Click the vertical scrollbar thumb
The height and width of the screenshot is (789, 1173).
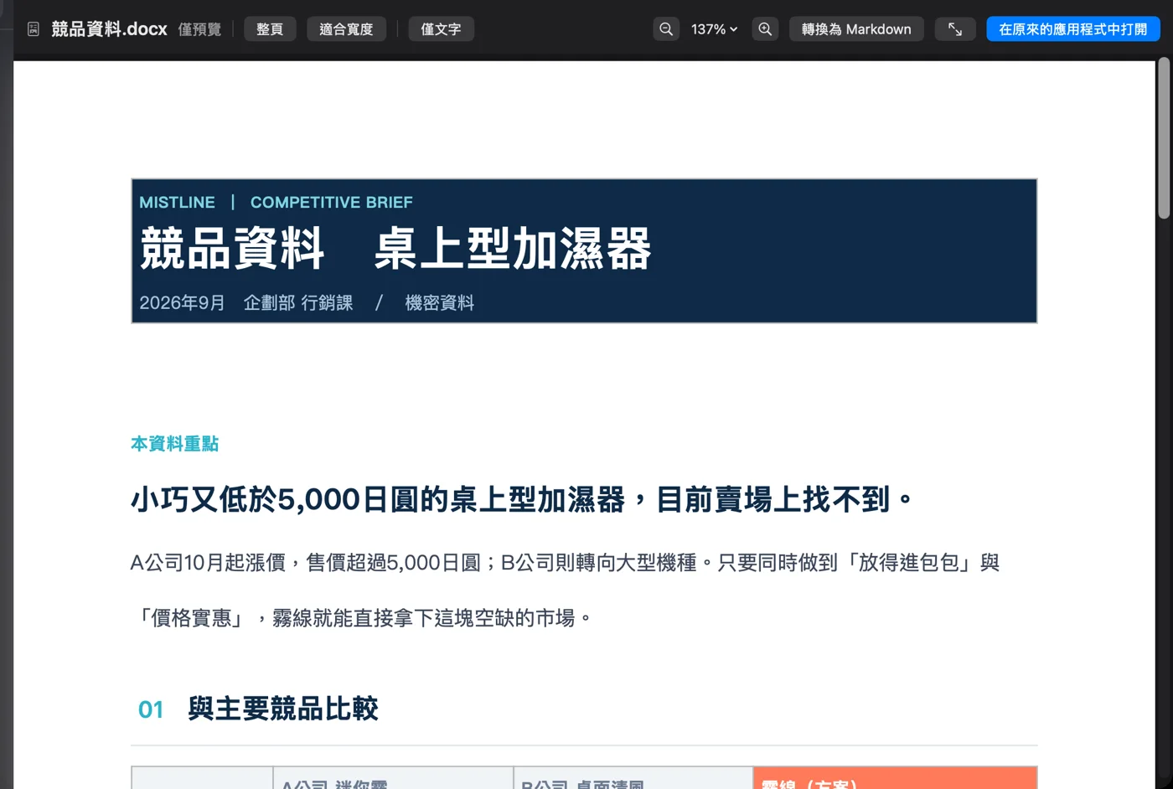(x=1164, y=138)
